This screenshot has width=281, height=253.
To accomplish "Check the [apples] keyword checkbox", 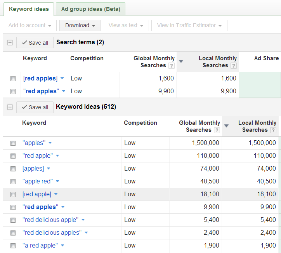I will 13,169.
